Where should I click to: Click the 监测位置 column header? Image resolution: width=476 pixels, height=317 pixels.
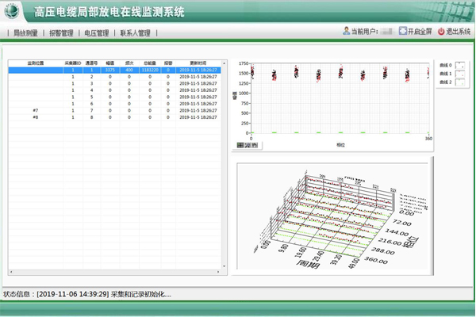pyautogui.click(x=36, y=61)
